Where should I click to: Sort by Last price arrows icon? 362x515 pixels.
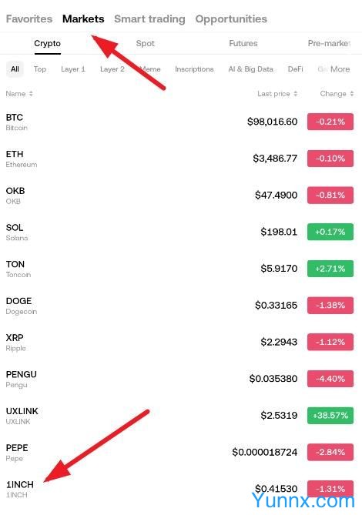coord(295,94)
